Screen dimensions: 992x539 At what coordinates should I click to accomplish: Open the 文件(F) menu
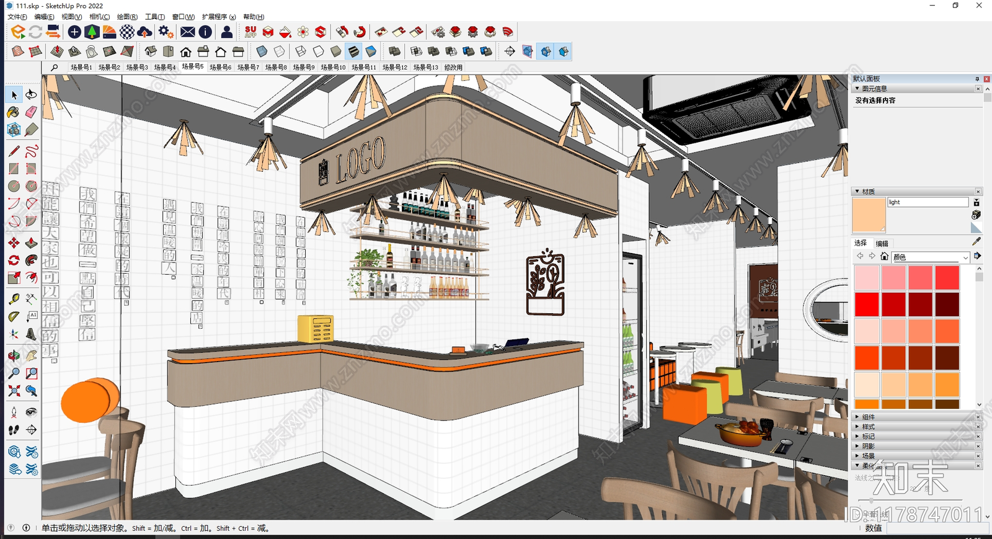(17, 17)
